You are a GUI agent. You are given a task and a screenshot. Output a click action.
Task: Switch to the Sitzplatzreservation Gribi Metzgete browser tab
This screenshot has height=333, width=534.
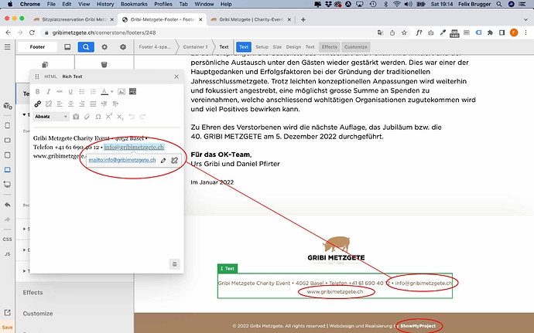[74, 20]
